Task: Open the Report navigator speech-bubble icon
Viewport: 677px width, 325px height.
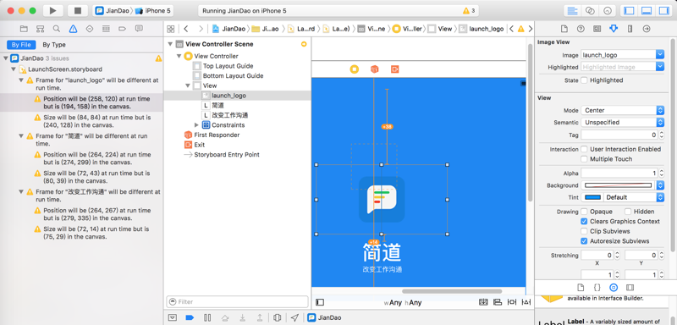Action: [139, 29]
